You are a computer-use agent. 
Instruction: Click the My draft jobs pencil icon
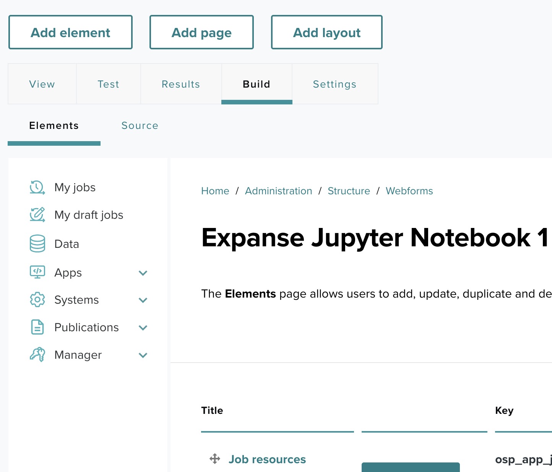[37, 215]
